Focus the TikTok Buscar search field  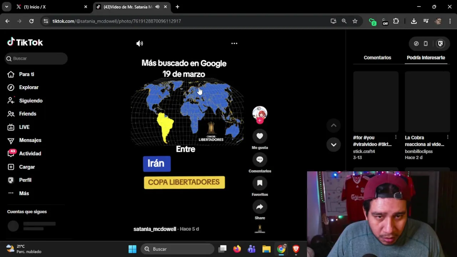pos(36,59)
